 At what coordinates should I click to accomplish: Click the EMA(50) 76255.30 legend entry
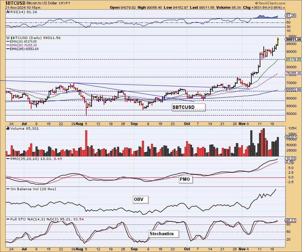(23, 45)
